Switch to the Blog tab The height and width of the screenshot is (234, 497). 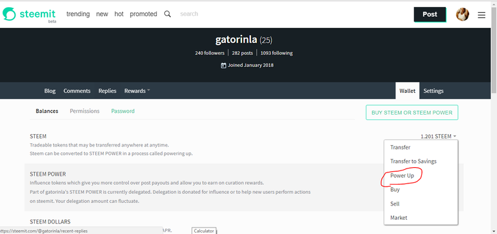[x=50, y=91]
